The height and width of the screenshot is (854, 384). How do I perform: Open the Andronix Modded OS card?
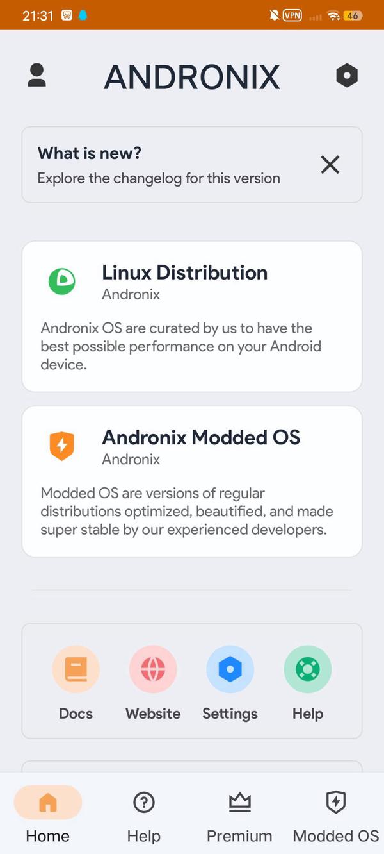click(x=192, y=481)
